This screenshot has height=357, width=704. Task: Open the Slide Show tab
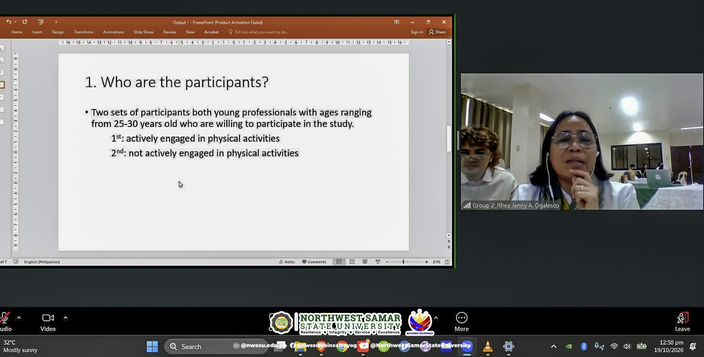(x=143, y=32)
